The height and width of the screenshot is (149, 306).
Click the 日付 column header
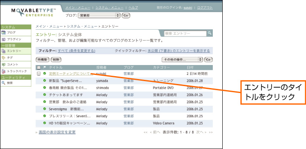(x=190, y=68)
